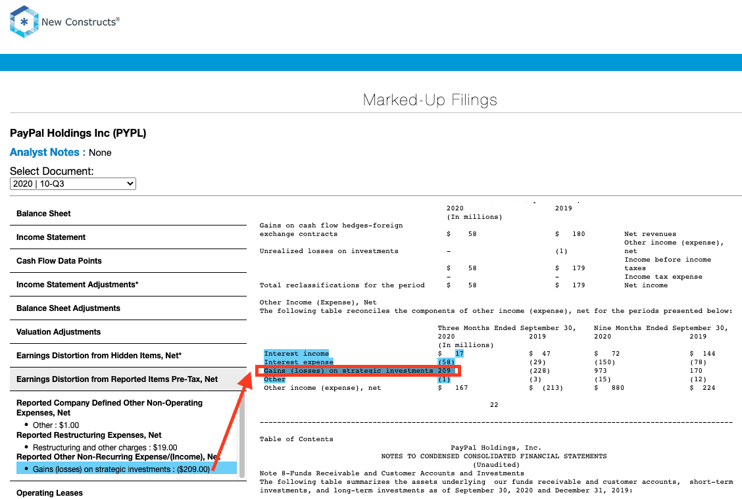Click Note 8-Funds Receivable heading in filing
The width and height of the screenshot is (742, 499).
coord(392,473)
